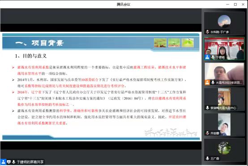This screenshot has height=166, width=248.
Task: Click orange person badge on 大连市2022年农田 tile
Action: 207,83
